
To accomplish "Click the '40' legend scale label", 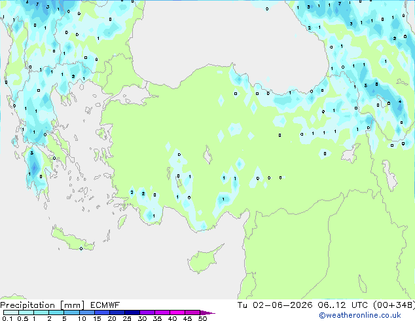I will [x=173, y=318].
